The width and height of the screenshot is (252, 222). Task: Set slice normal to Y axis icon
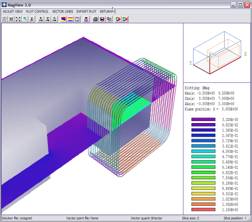(47, 19)
